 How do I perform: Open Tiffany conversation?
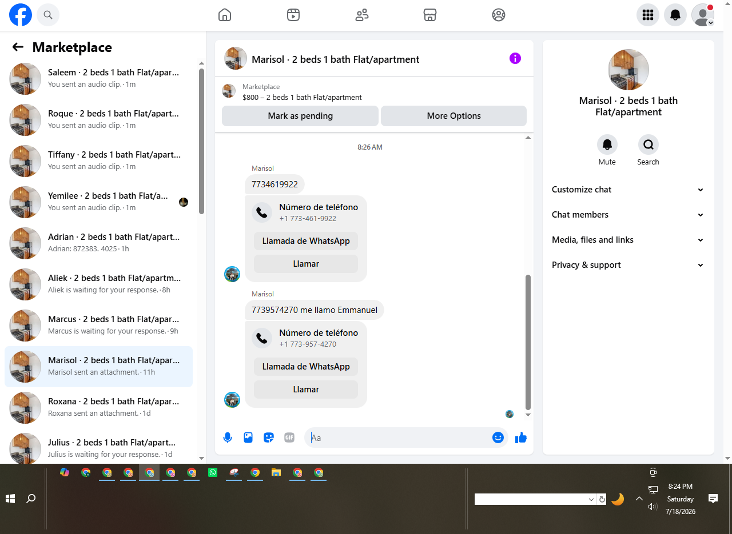pos(98,161)
